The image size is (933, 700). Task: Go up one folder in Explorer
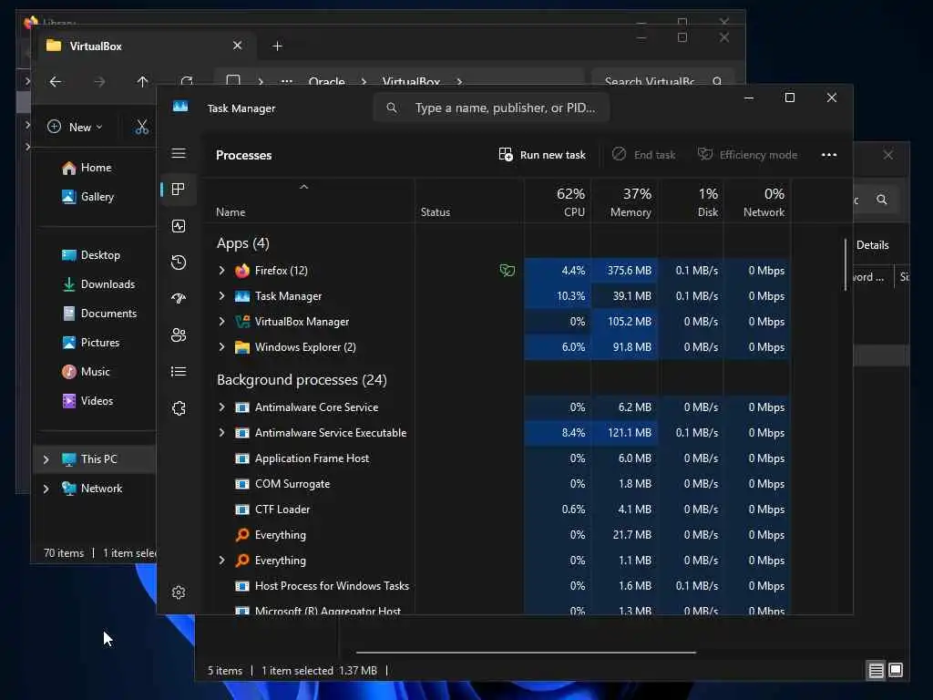point(142,81)
